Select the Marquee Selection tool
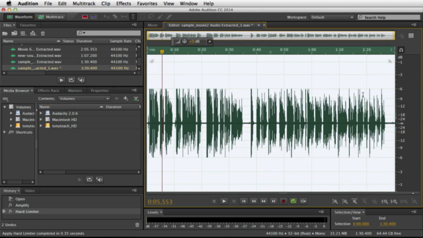Screen dimensions: 423x238 (142, 17)
